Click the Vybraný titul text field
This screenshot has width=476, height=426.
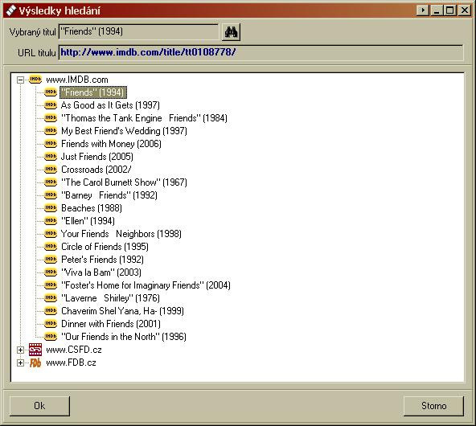point(138,32)
